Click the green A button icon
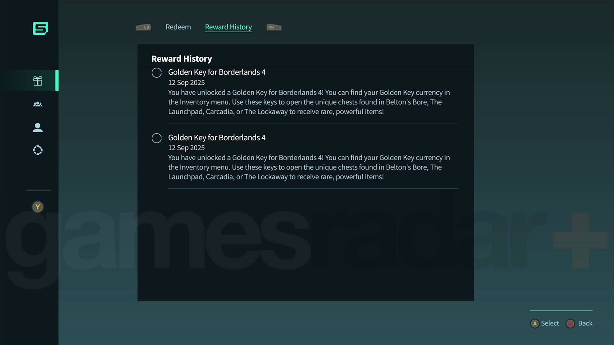The width and height of the screenshot is (614, 345). (535, 324)
